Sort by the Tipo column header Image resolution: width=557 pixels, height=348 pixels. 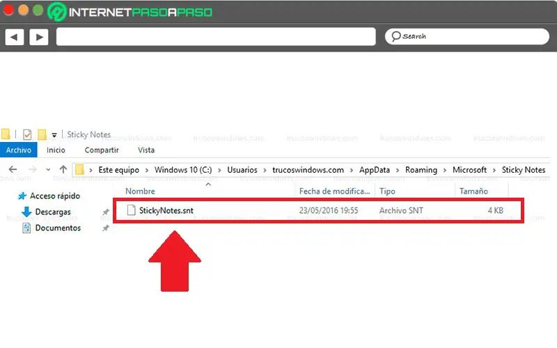click(387, 191)
